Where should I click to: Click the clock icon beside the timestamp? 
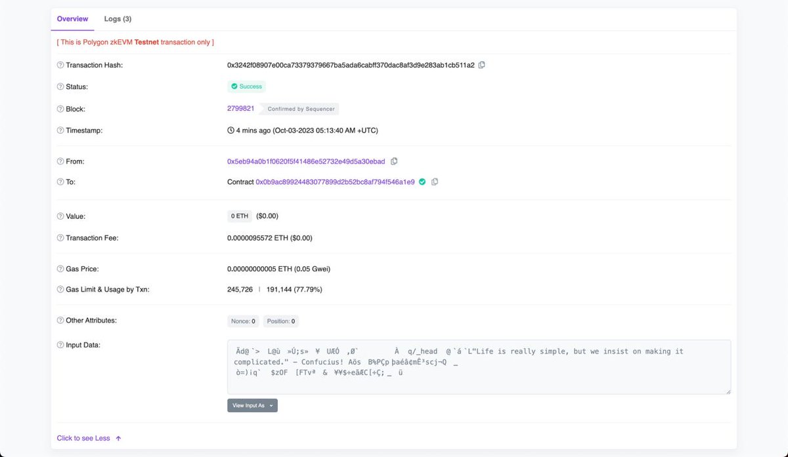(231, 130)
